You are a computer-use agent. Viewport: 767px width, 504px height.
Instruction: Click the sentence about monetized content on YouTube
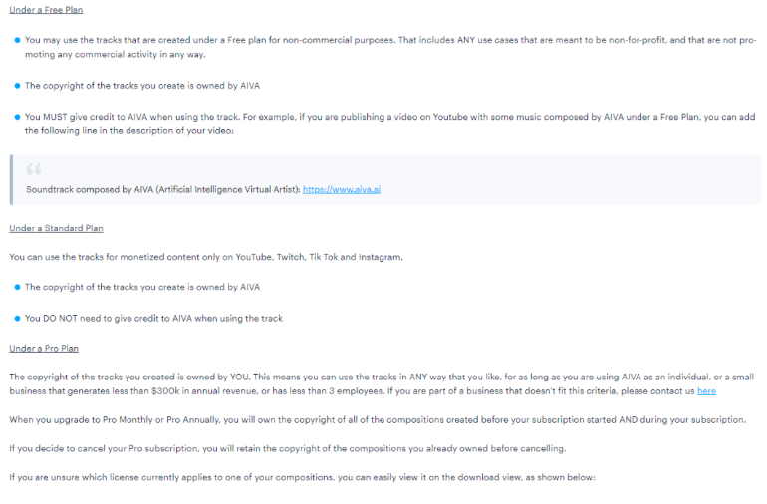tap(206, 257)
